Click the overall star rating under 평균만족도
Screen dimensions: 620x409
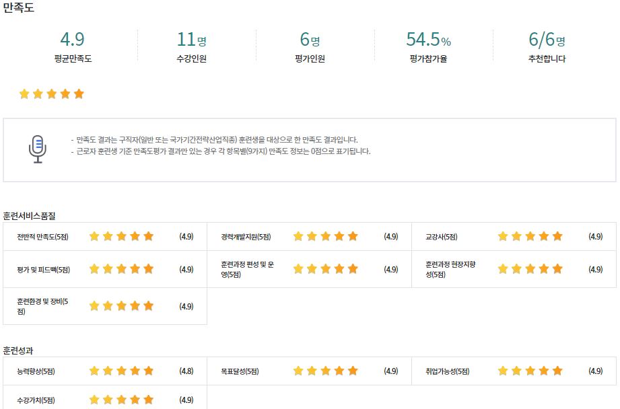(x=51, y=94)
